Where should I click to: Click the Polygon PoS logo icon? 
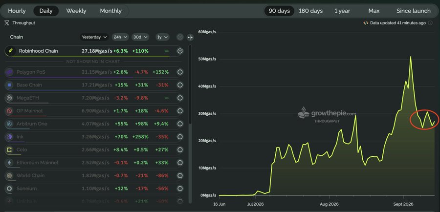point(9,72)
